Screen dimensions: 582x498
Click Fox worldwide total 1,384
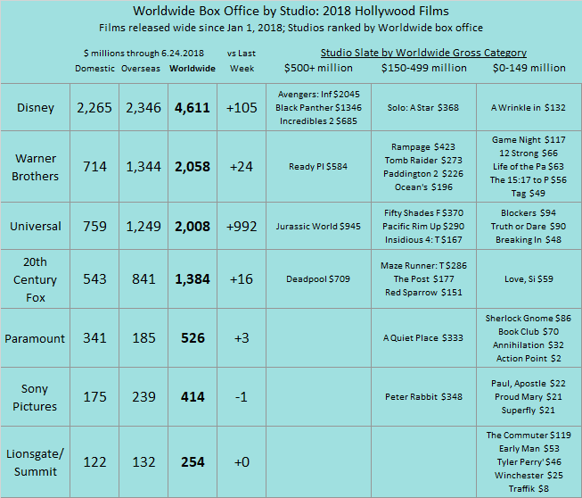193,278
